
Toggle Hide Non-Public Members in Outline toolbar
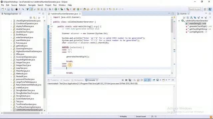click(x=202, y=18)
